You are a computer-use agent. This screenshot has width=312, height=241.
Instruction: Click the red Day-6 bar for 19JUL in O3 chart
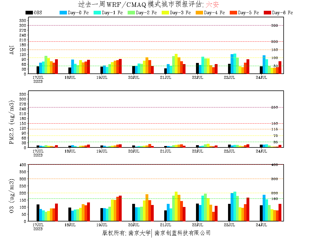tap(120, 208)
